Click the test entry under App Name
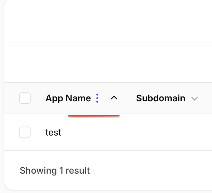Viewport: 212px width, 193px height. [x=53, y=132]
